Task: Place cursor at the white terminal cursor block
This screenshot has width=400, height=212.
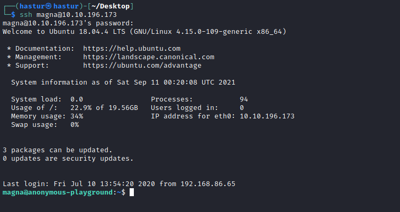Action: pos(132,192)
